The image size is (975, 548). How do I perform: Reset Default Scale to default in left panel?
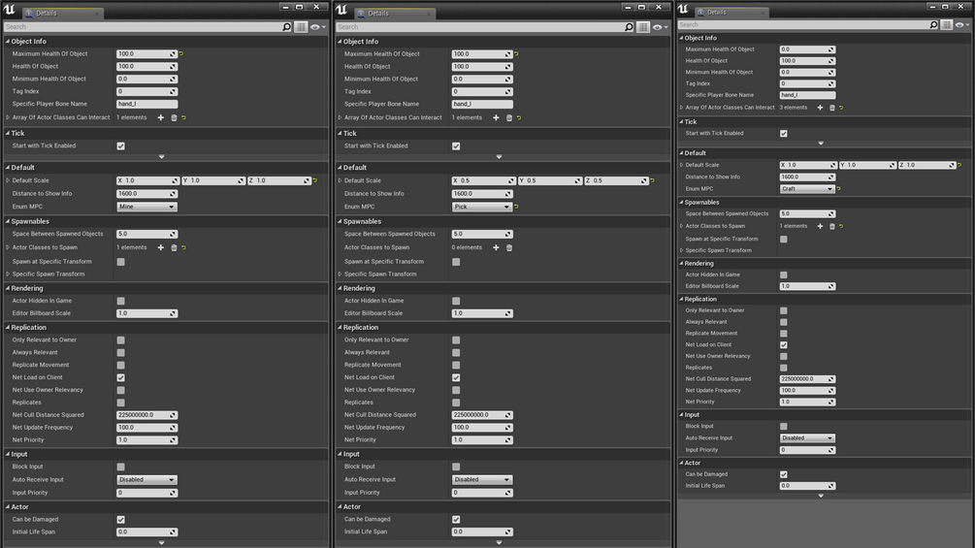click(x=315, y=180)
